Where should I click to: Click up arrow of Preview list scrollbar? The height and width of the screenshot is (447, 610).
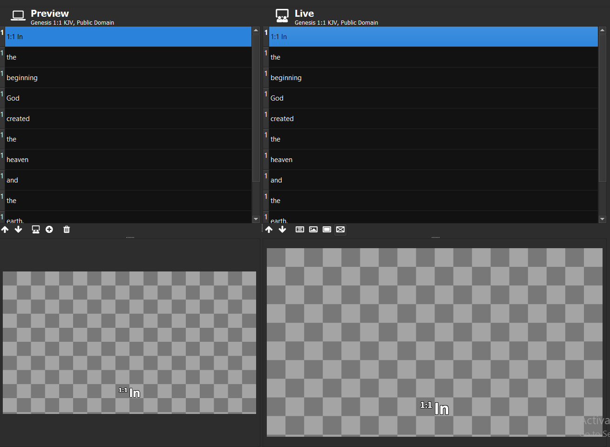coord(256,30)
